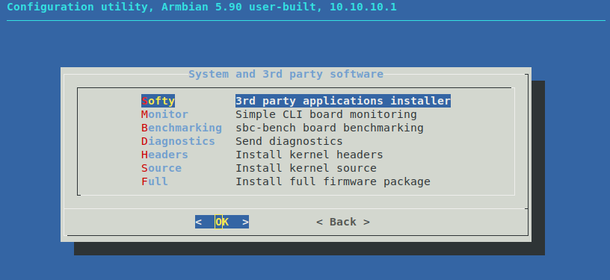Select the Softy menu entry
610x280 pixels.
point(158,101)
